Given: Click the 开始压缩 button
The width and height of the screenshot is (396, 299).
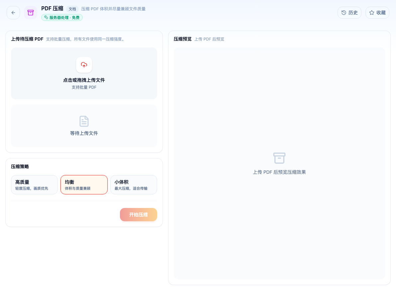Looking at the screenshot, I should (139, 215).
